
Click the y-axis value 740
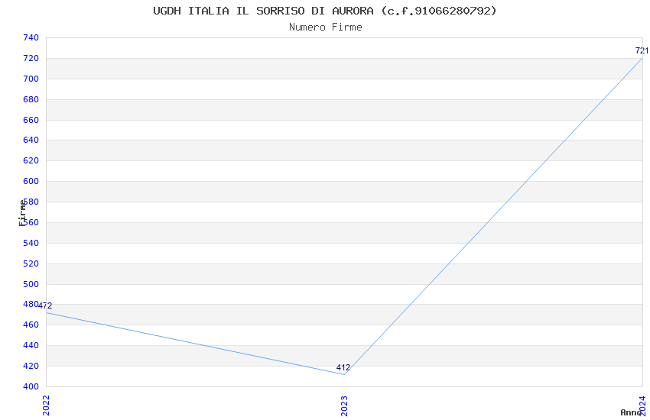tap(31, 37)
